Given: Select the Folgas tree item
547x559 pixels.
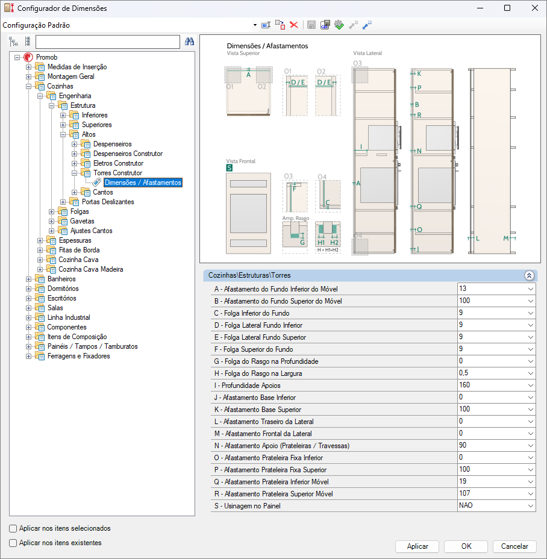Looking at the screenshot, I should [x=80, y=211].
